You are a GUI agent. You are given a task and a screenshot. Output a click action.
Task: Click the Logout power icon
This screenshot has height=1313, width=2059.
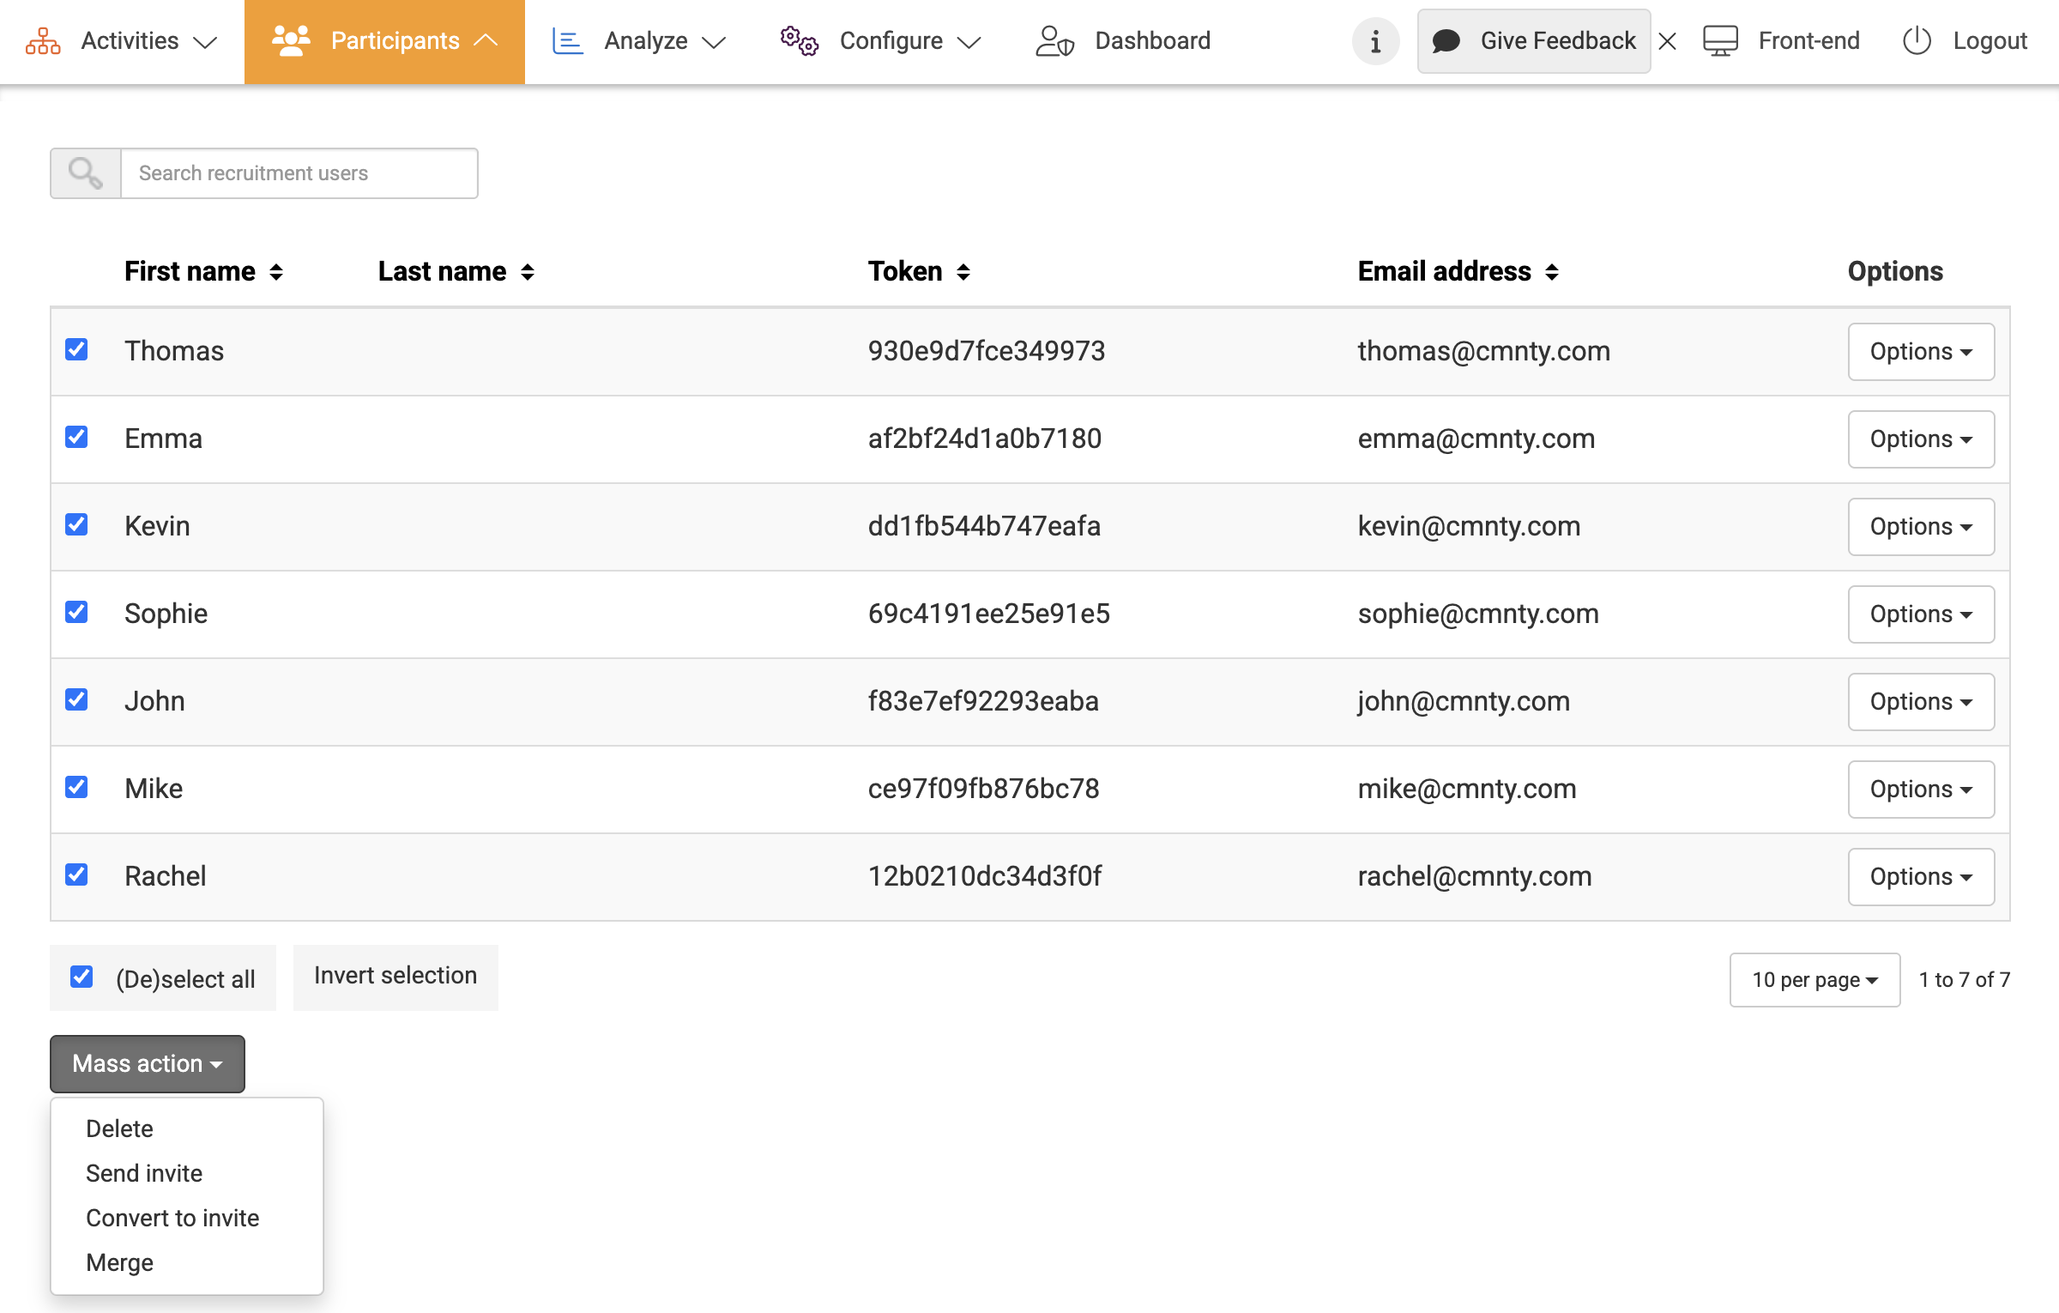tap(1916, 41)
